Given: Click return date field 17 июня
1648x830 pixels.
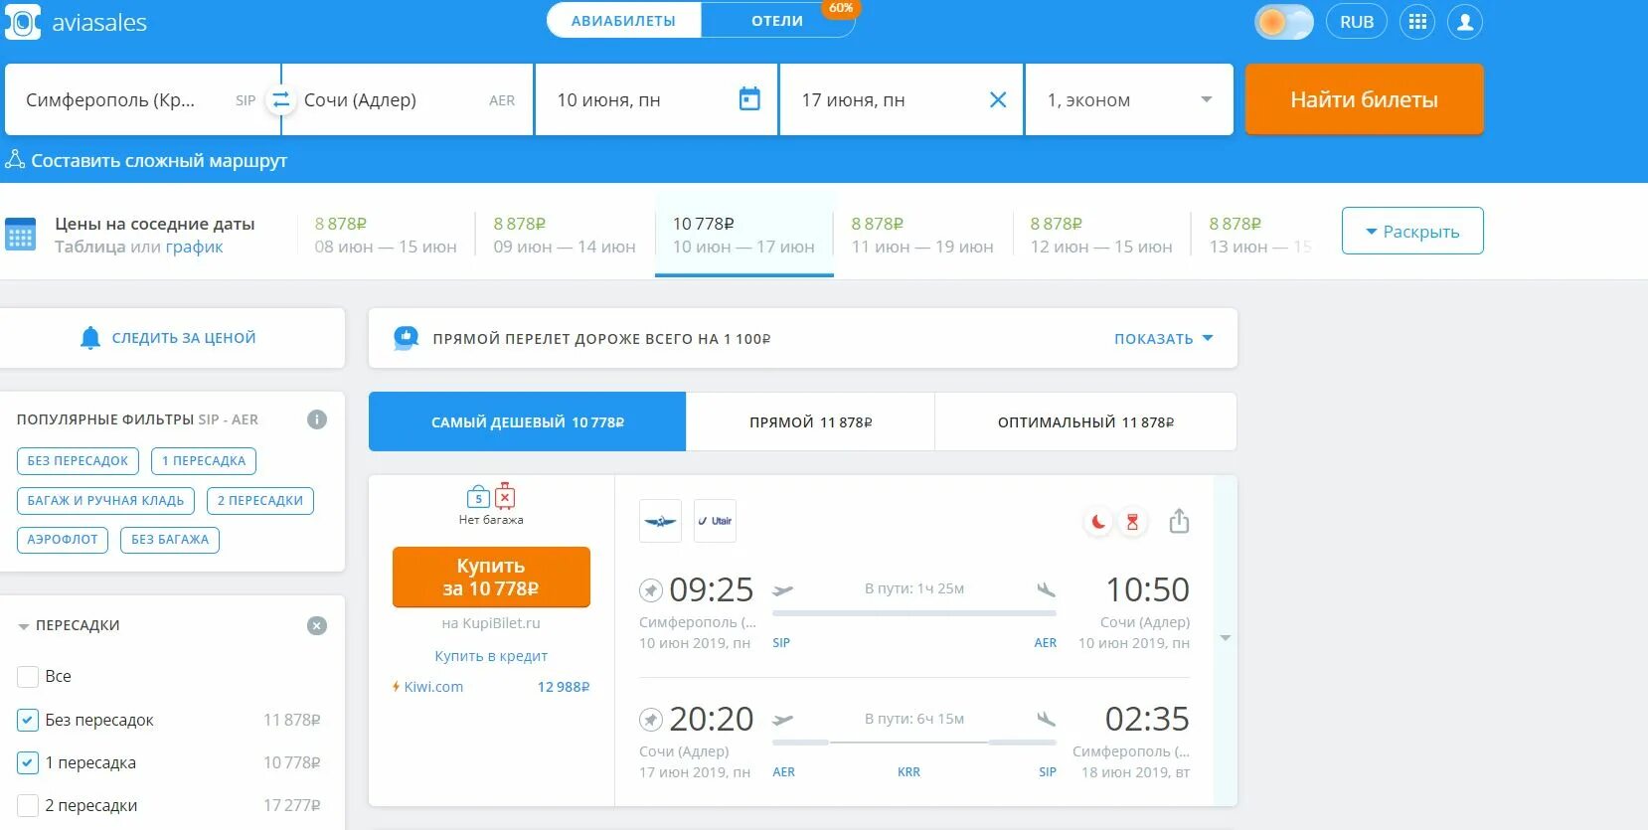Looking at the screenshot, I should (x=902, y=99).
